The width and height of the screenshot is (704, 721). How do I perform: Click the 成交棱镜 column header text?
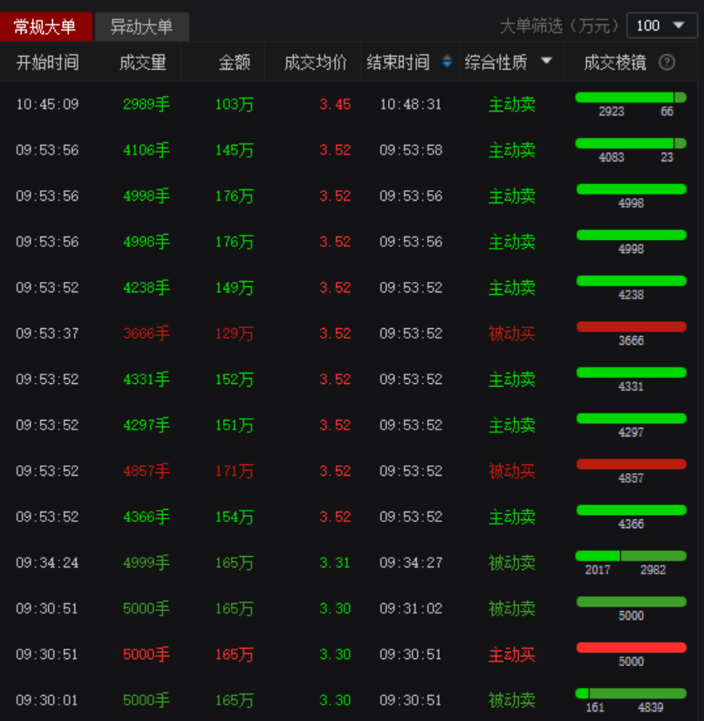[x=615, y=62]
